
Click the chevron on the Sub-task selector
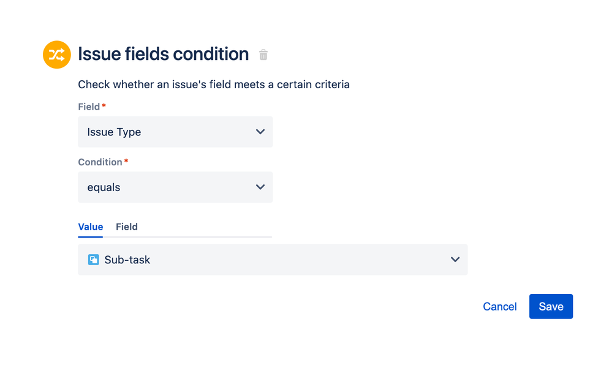click(455, 259)
